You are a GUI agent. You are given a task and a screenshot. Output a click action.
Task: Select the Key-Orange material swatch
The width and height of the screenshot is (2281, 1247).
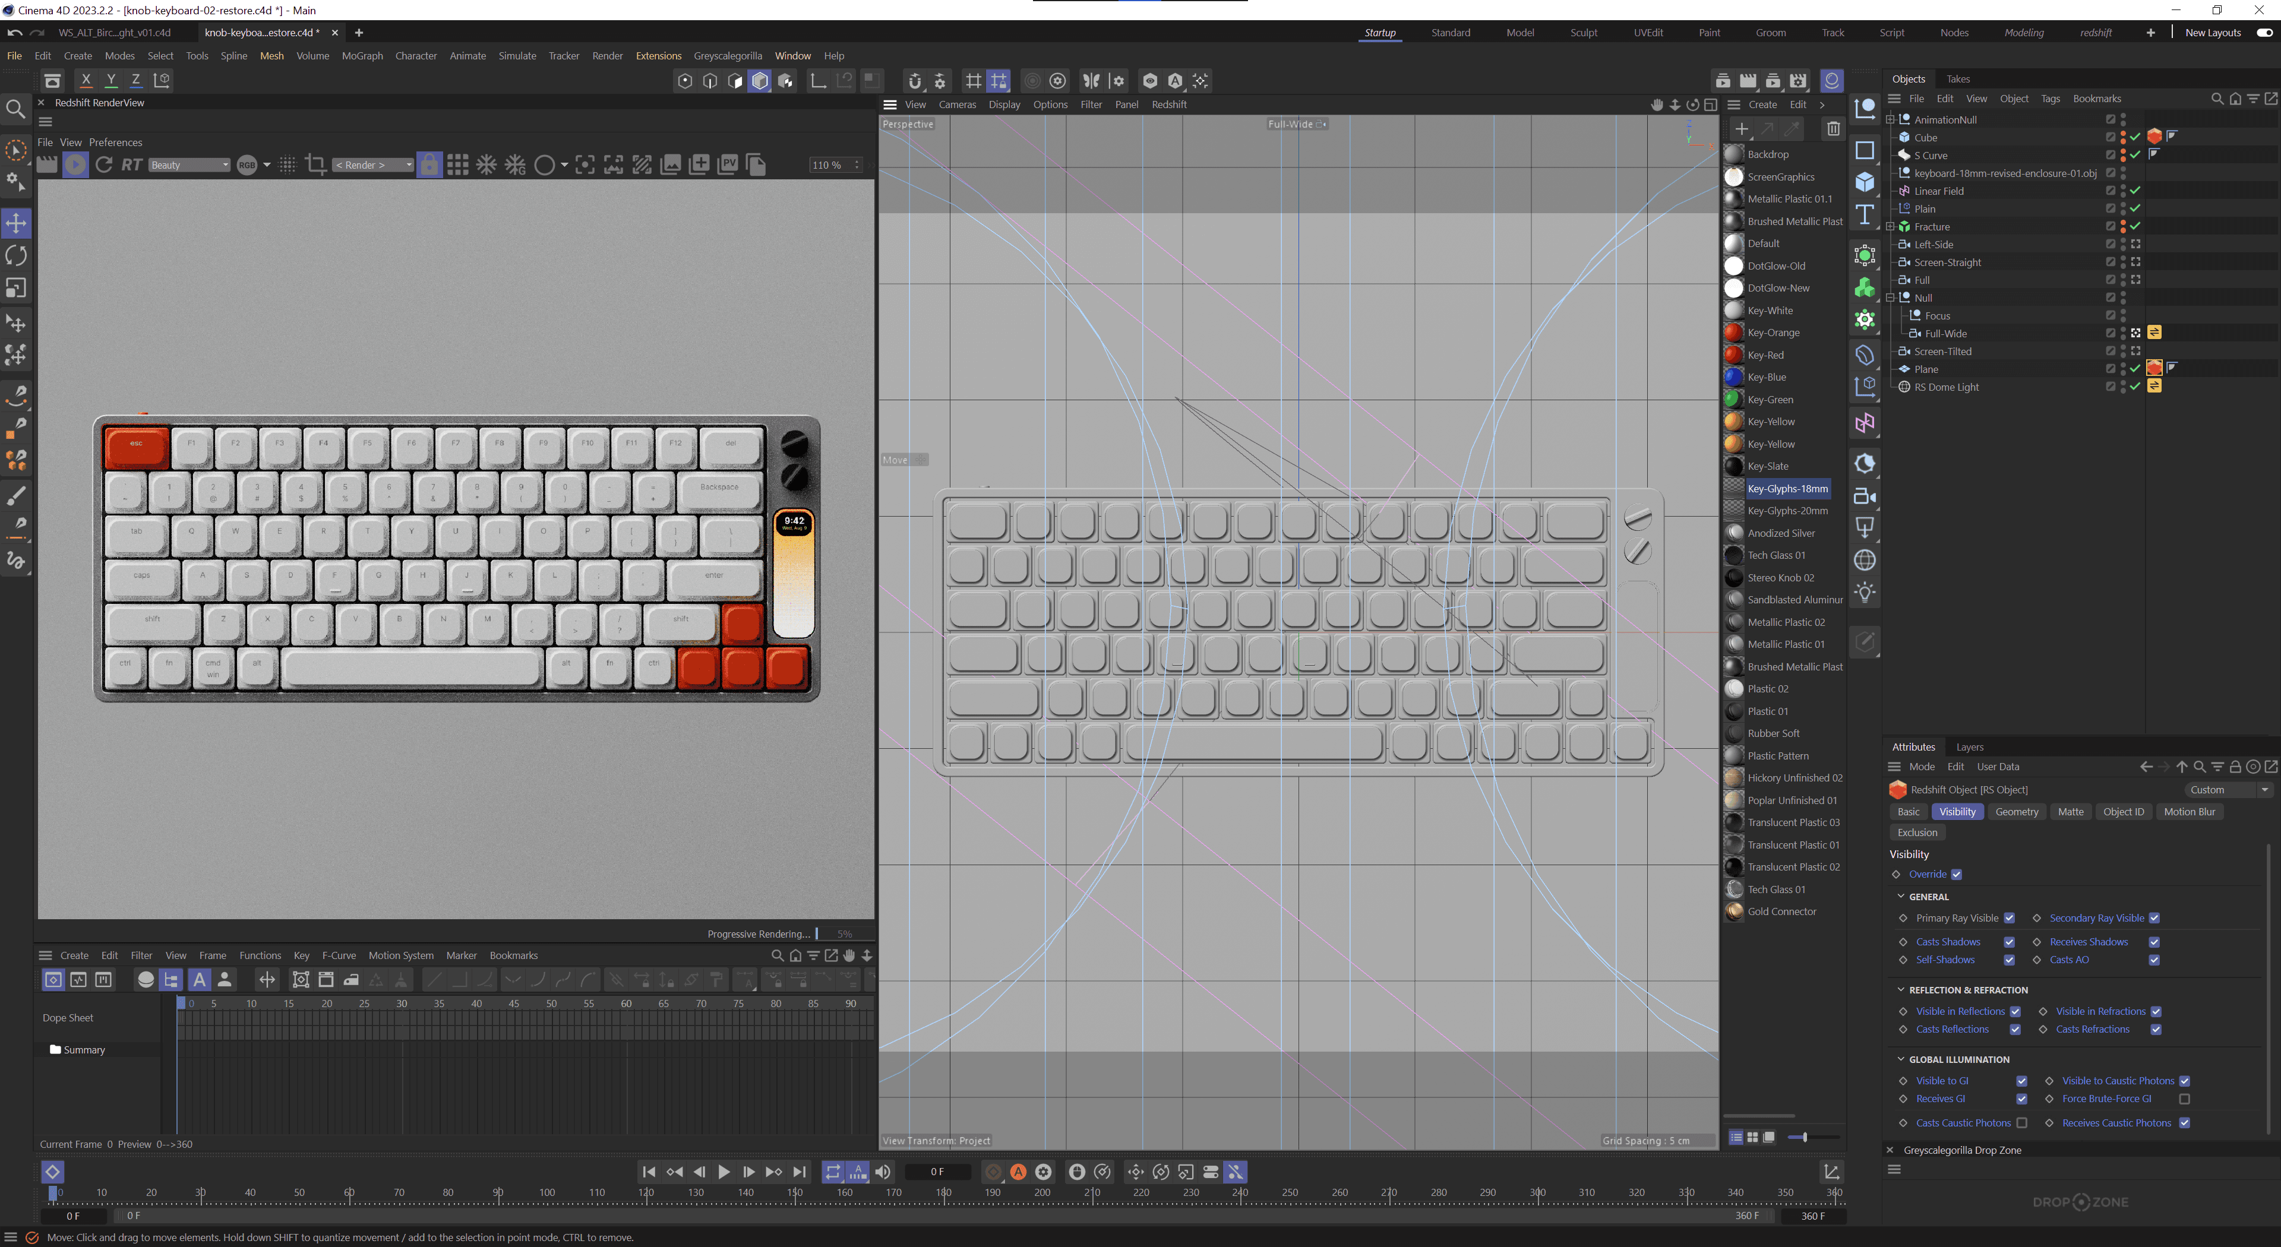click(1734, 333)
